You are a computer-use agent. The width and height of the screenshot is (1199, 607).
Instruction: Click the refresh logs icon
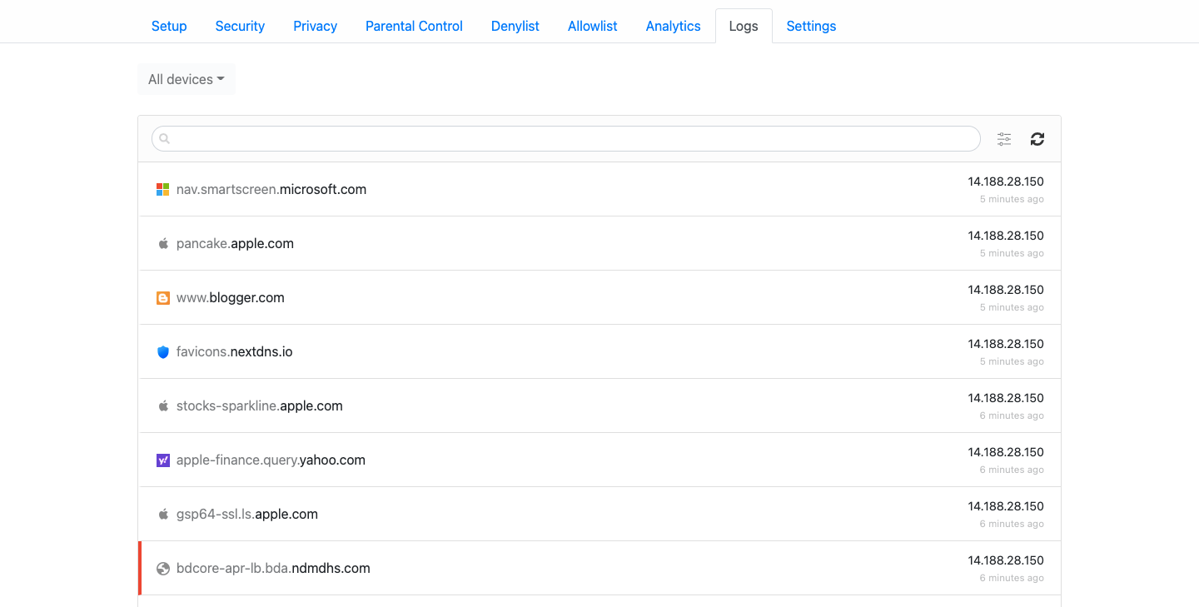(x=1037, y=139)
